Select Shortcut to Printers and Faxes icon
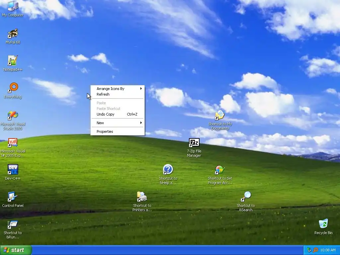 (x=142, y=202)
